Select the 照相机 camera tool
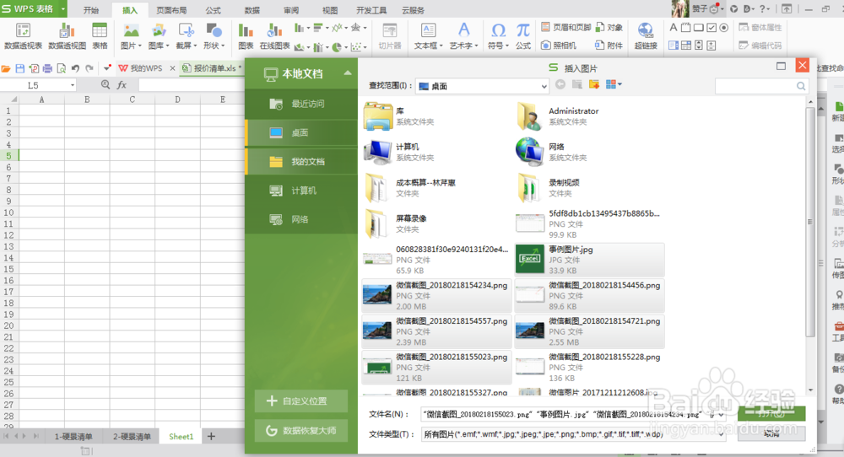 point(558,46)
